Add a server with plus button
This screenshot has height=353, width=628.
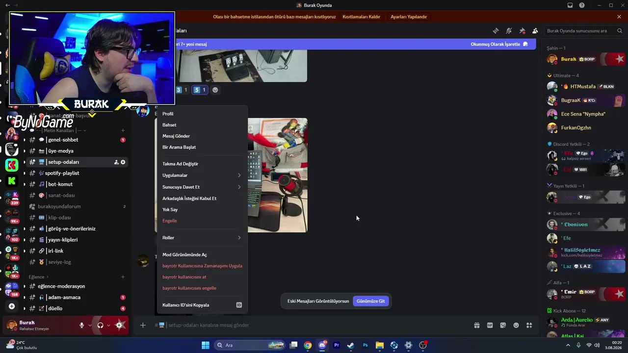click(x=12, y=306)
